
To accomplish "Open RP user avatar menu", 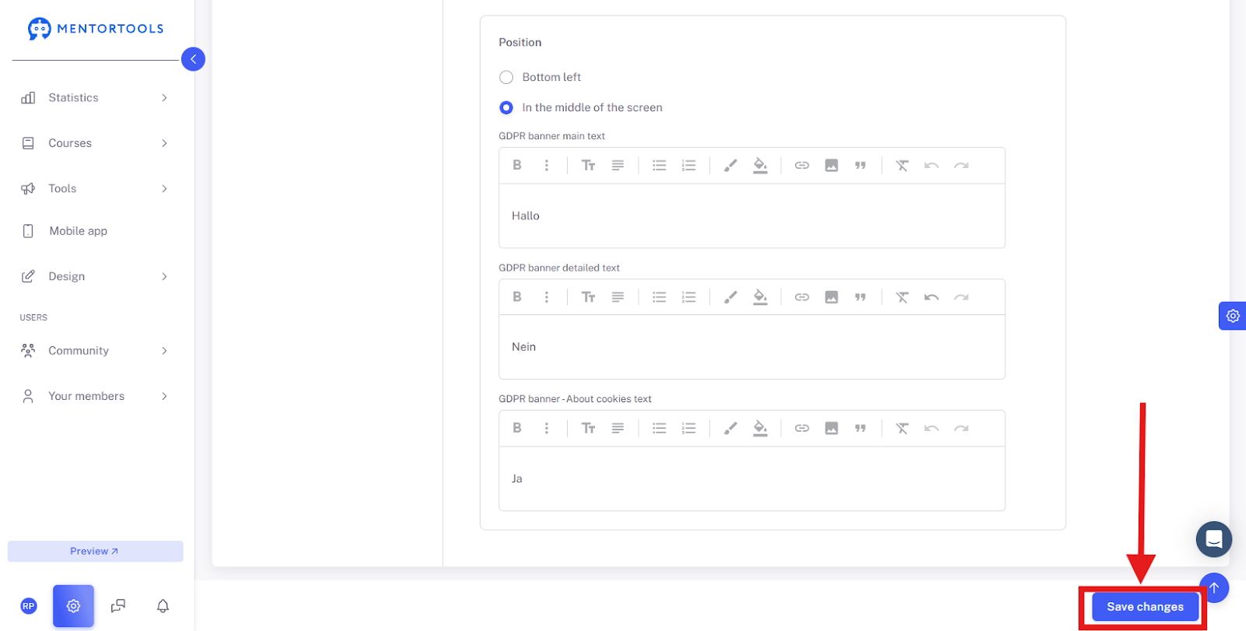I will (x=29, y=606).
